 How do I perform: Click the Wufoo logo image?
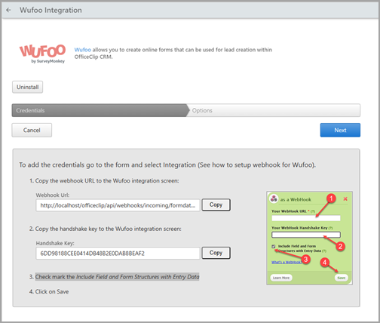42,54
